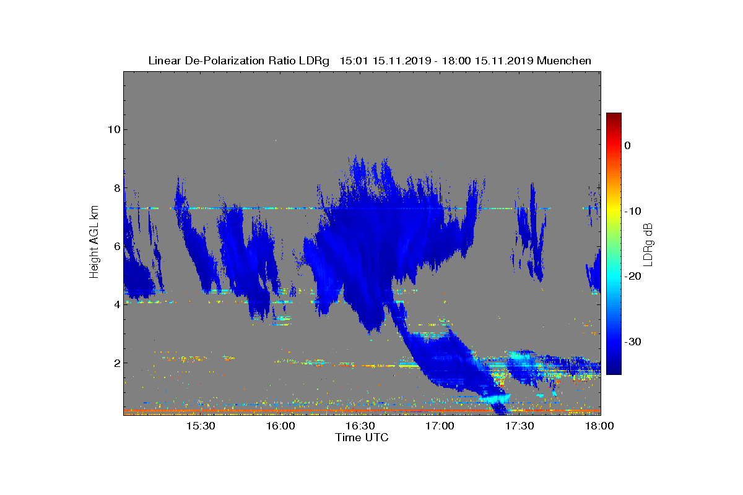The image size is (743, 495).
Task: Click the 17:00 time tick label
Action: tap(440, 426)
